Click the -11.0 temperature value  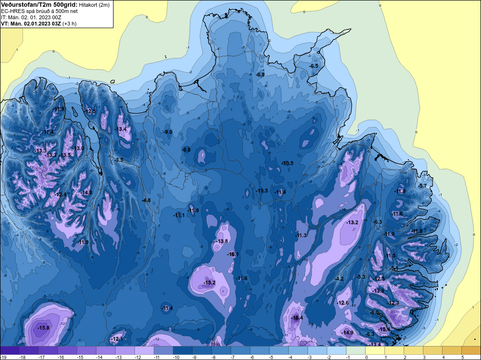coord(389,234)
